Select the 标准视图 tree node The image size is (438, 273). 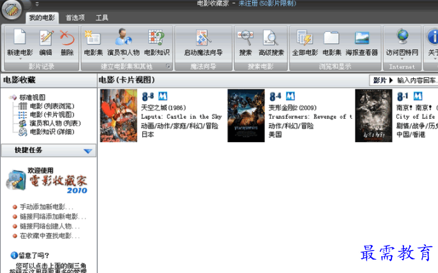32,98
